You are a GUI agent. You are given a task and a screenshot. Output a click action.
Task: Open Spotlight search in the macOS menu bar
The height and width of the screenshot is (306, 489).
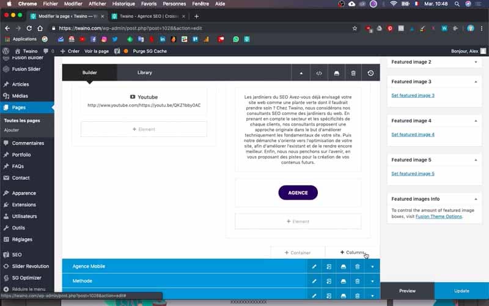point(457,4)
